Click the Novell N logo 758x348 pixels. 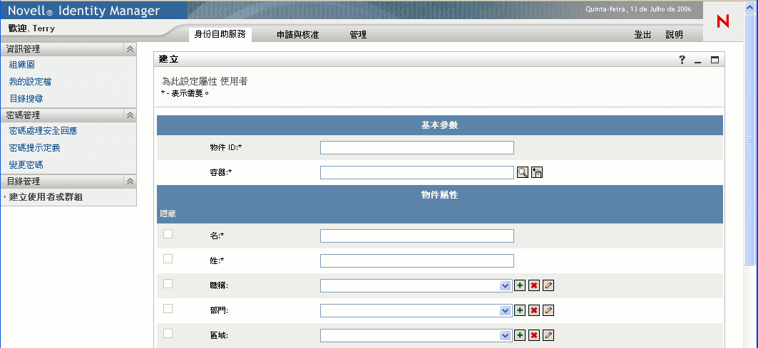pos(723,21)
